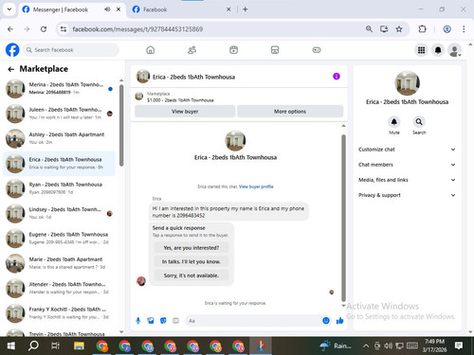Expand the Customize chat section
Viewport: 474px width, 355px height.
pyautogui.click(x=407, y=150)
